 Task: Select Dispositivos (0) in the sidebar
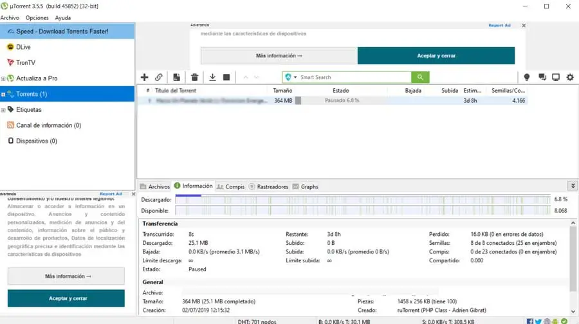37,141
